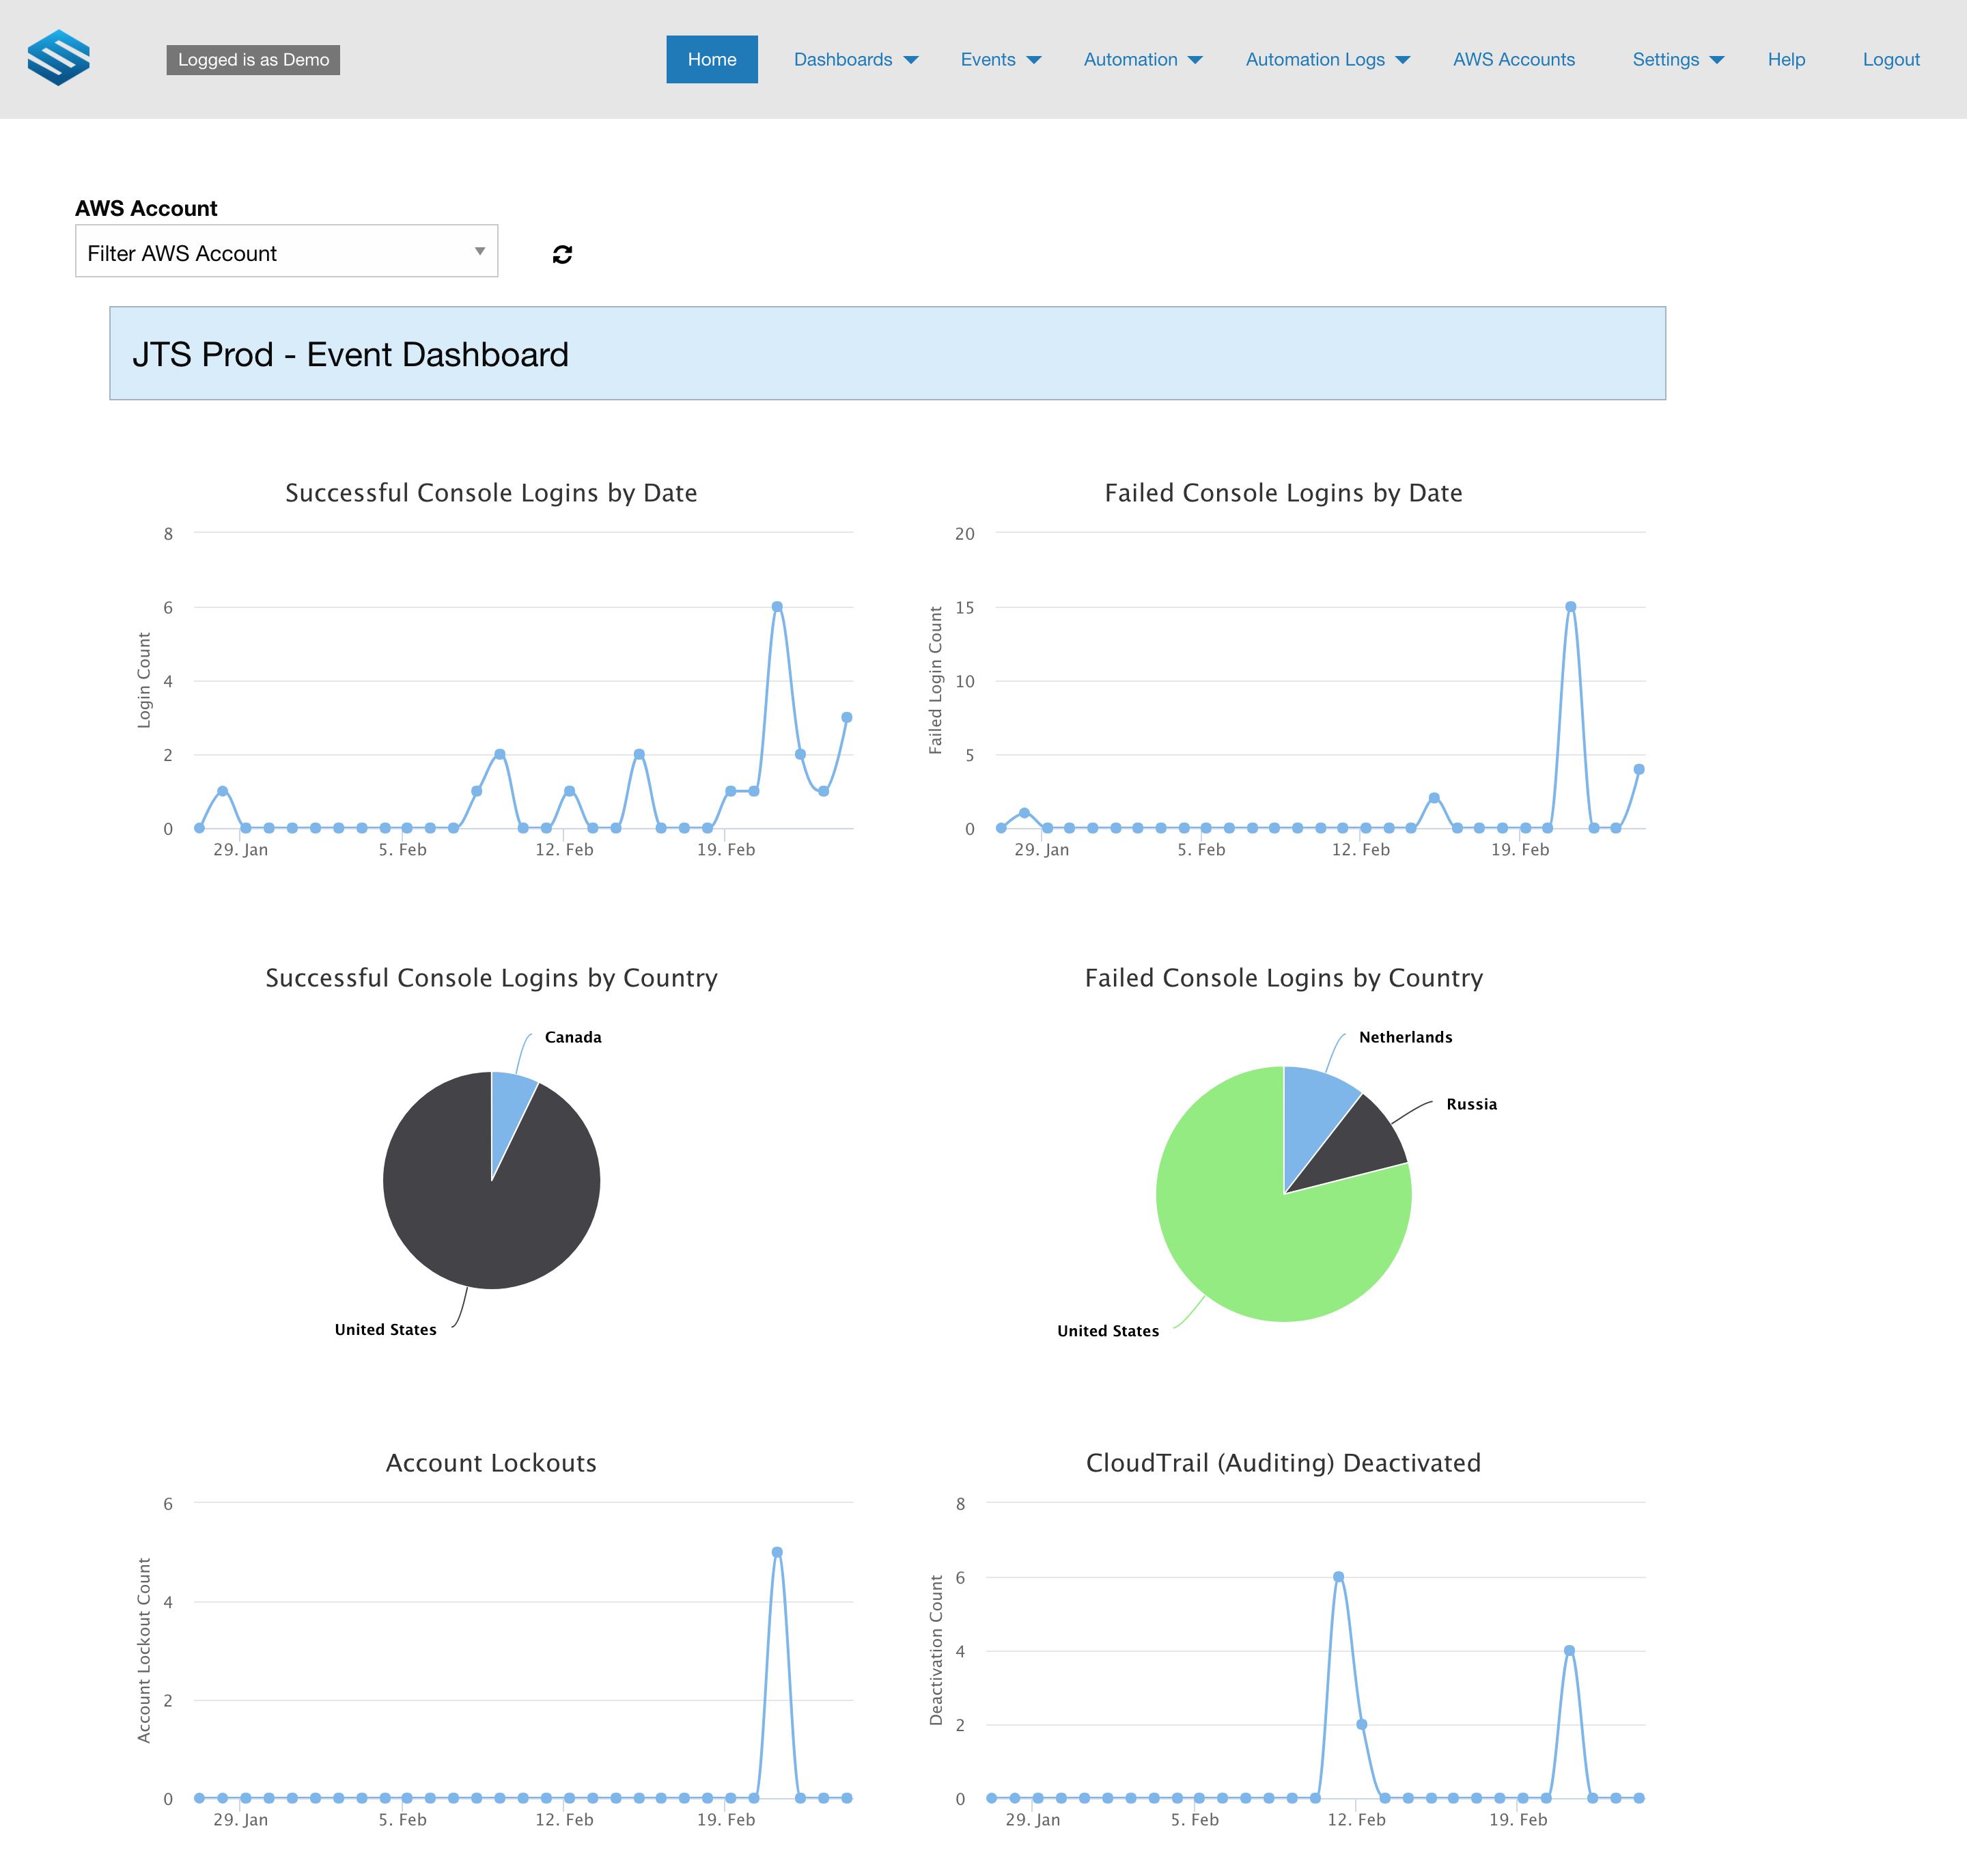Click the highest CloudTrail Deactivated data point
Screen dimensions: 1967x1876
pyautogui.click(x=1339, y=1577)
